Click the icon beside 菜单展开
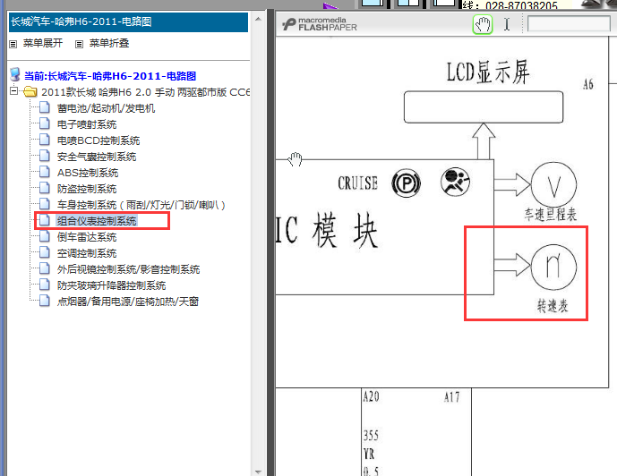This screenshot has height=476, width=617. coord(13,44)
